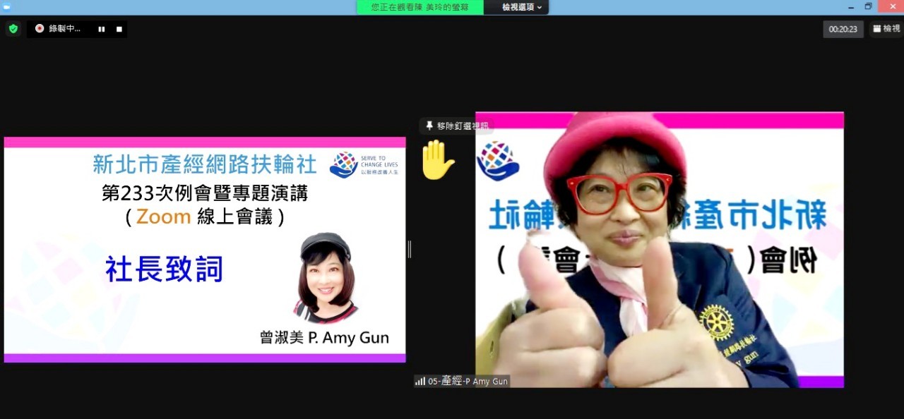Screen dimensions: 904x419
Task: Click the raised hand emoji icon
Action: pyautogui.click(x=437, y=159)
